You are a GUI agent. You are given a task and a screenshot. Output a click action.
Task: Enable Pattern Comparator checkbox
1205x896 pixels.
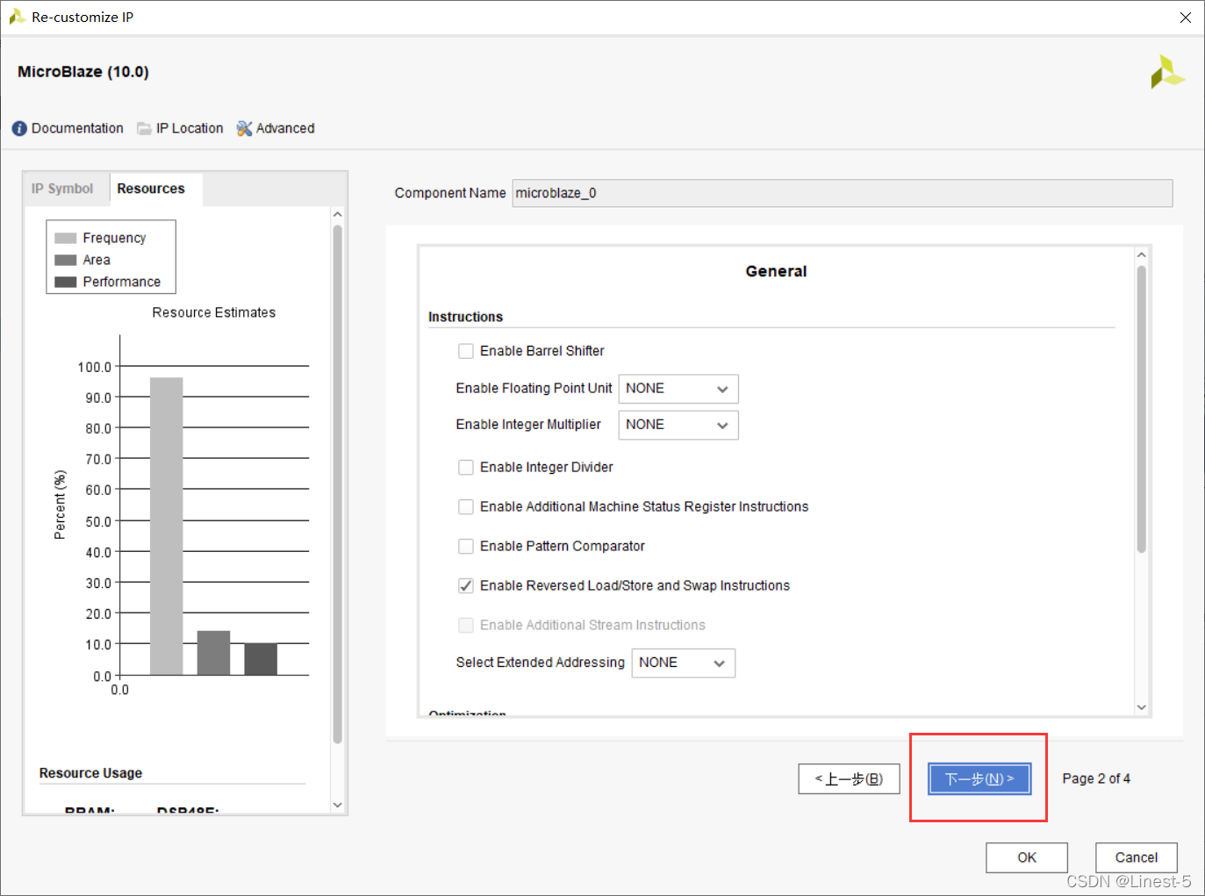click(x=466, y=547)
